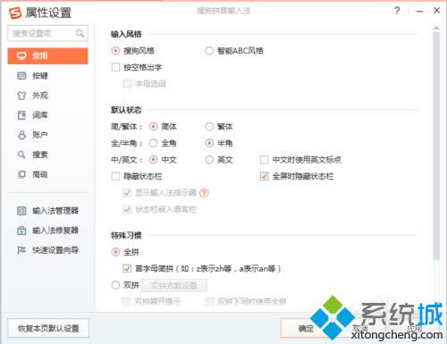
Task: Click the icon next to 高级
Action: (21, 174)
